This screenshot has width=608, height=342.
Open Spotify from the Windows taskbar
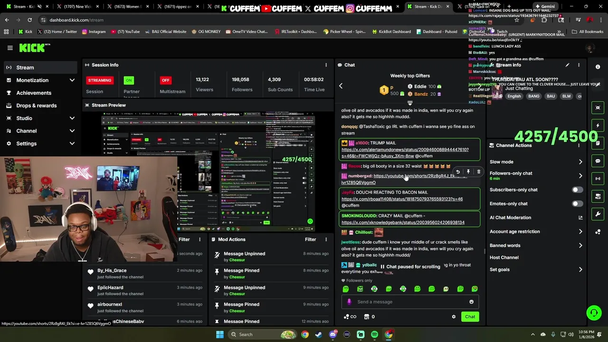point(374,334)
